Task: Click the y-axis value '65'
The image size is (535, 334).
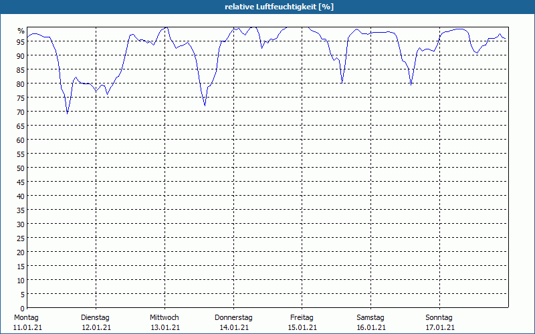Action: (x=21, y=126)
